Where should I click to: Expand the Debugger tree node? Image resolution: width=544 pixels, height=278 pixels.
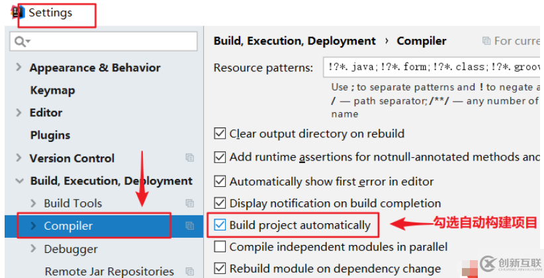34,249
